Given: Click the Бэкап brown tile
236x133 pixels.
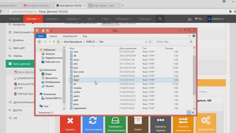Looking at the screenshot, I should (138, 125).
